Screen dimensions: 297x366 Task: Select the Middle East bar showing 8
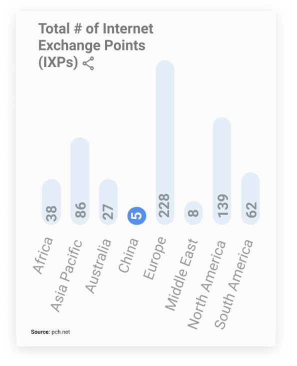pyautogui.click(x=193, y=213)
